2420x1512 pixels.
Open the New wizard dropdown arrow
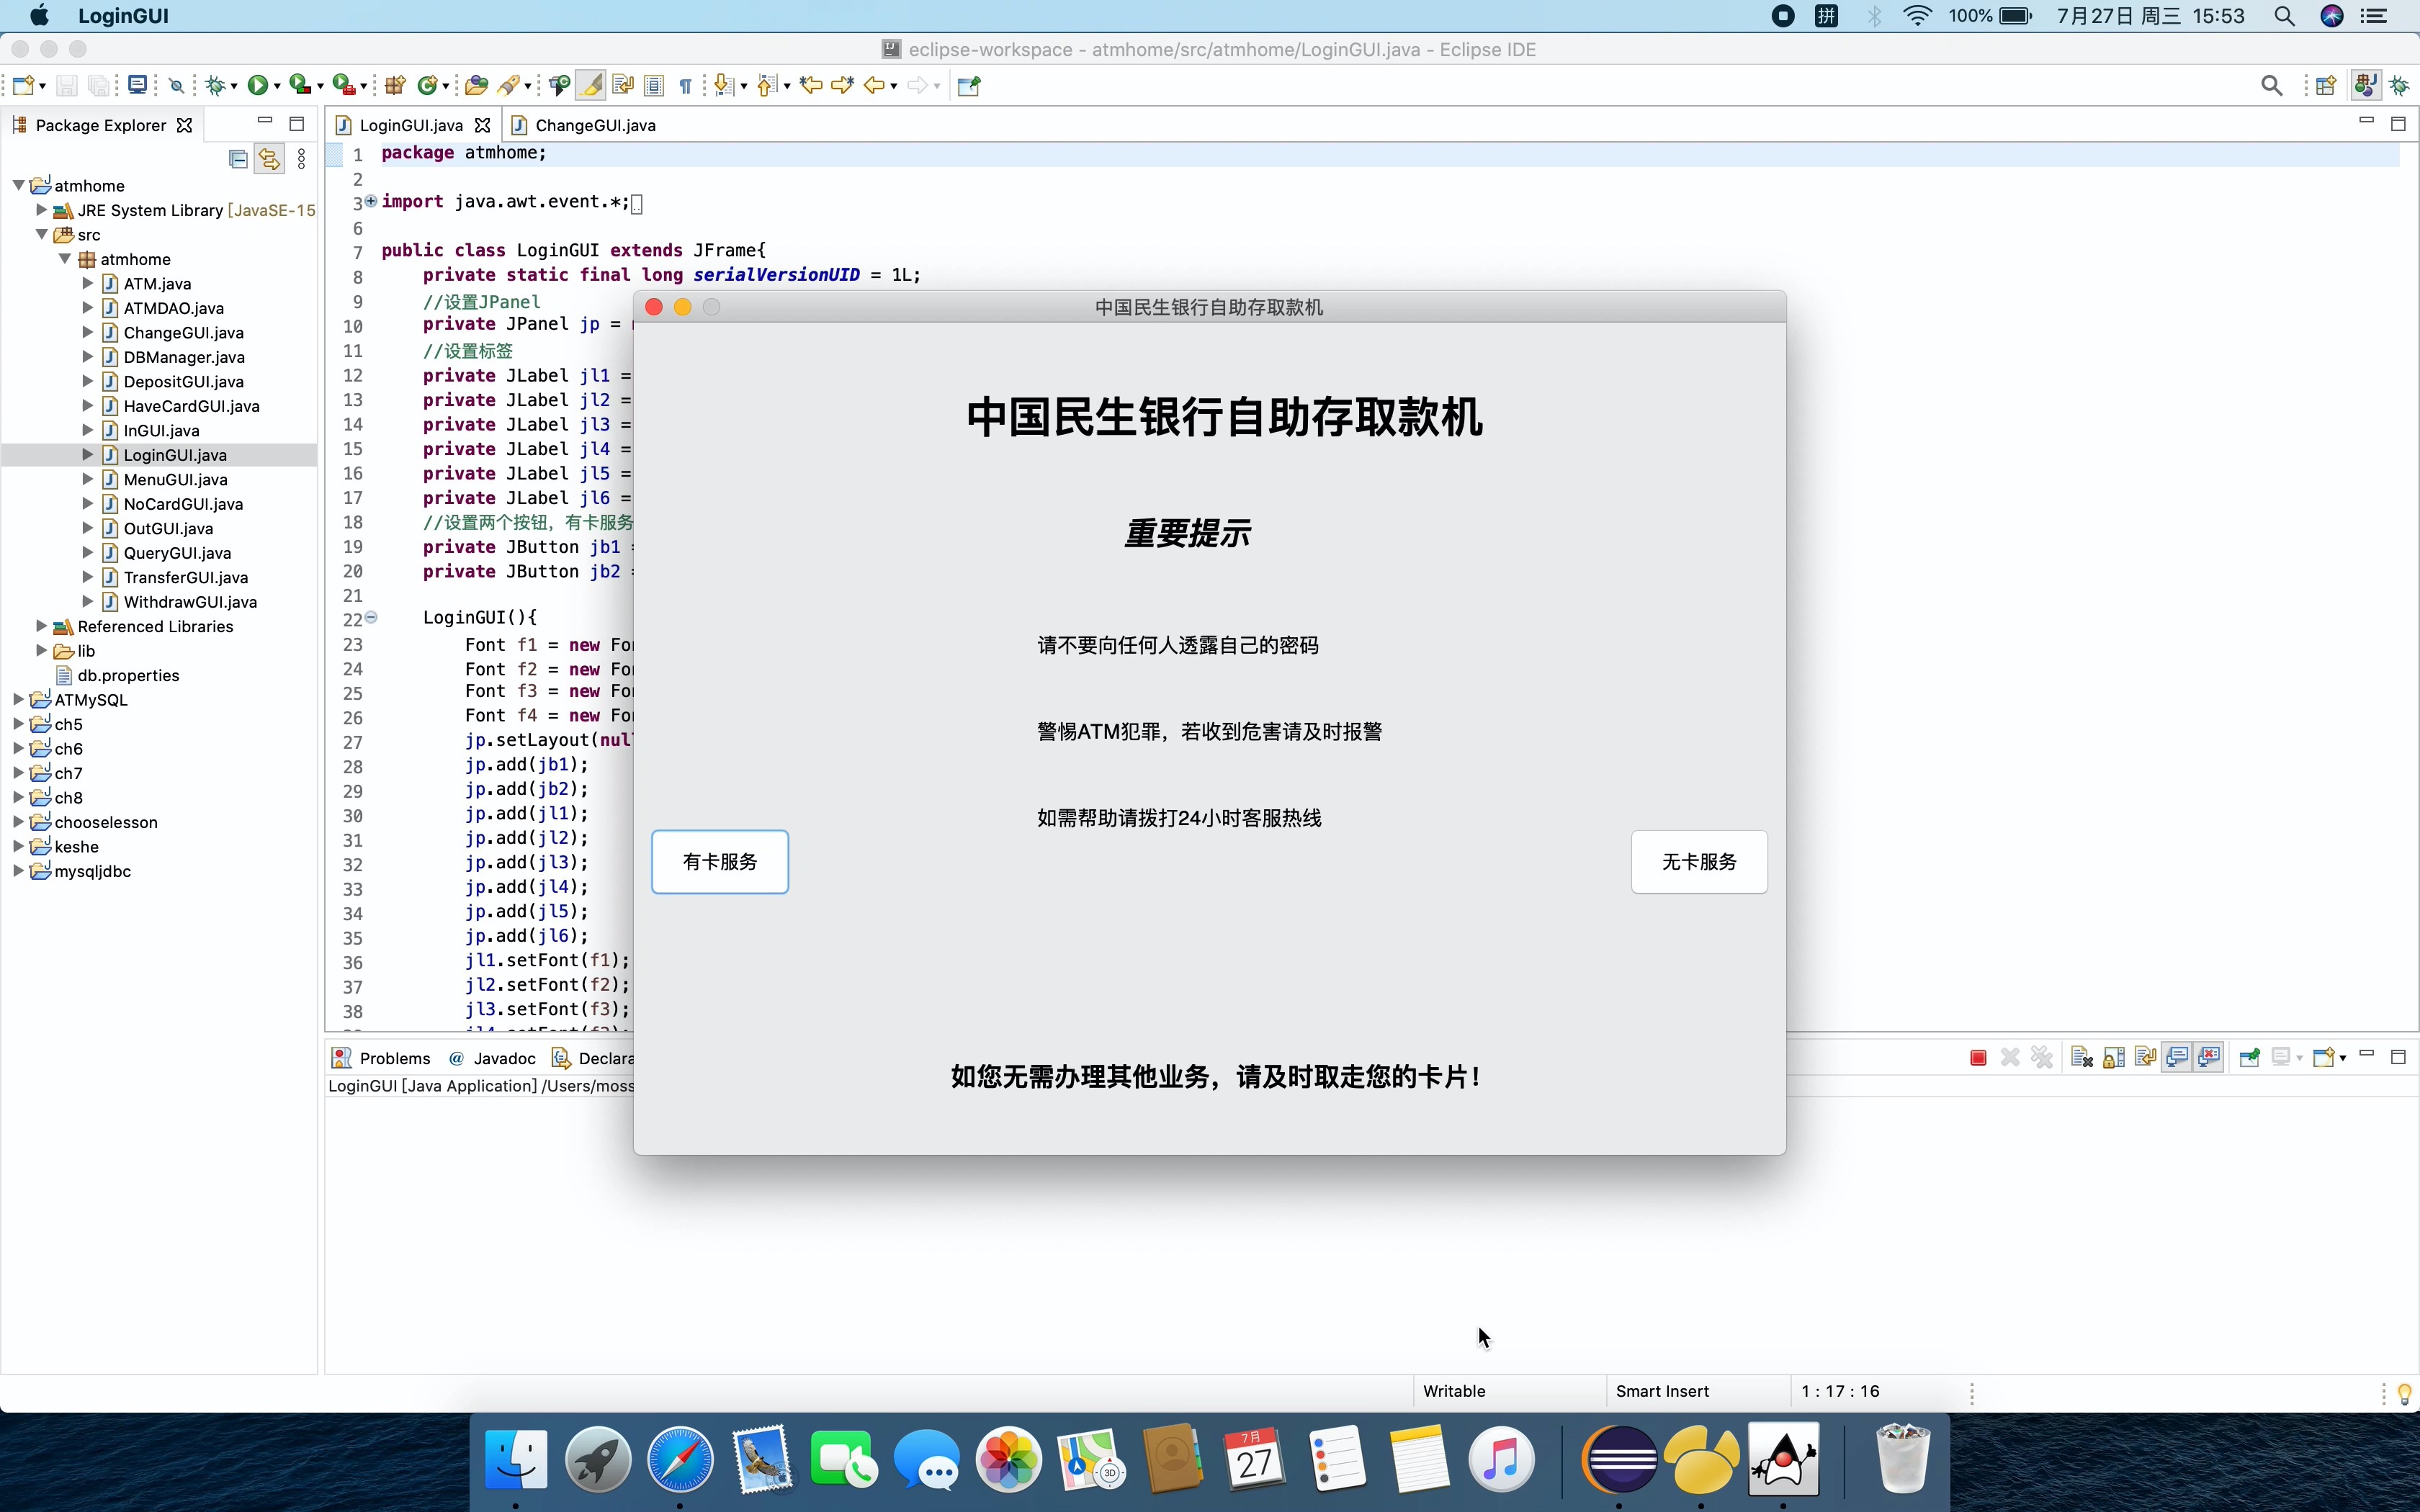click(x=42, y=87)
